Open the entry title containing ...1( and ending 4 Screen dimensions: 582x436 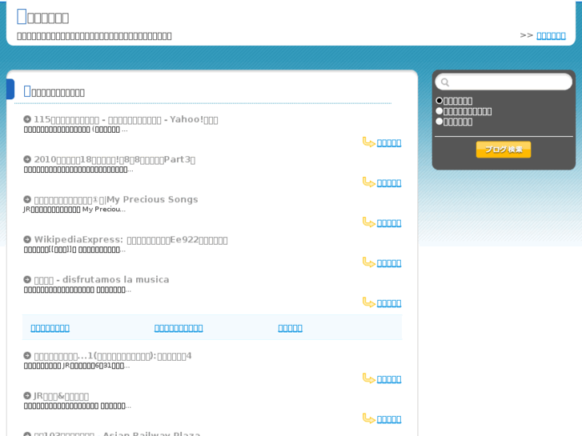pyautogui.click(x=113, y=356)
